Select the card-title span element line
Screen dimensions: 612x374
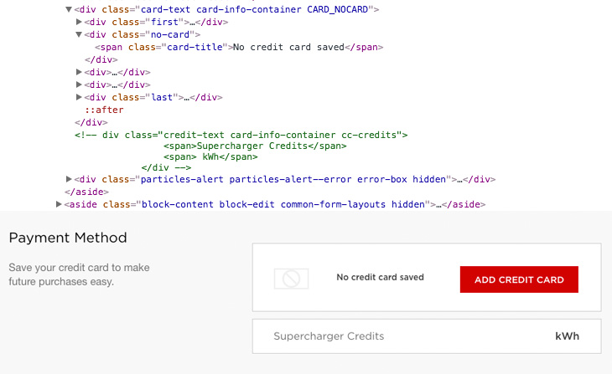coord(239,47)
